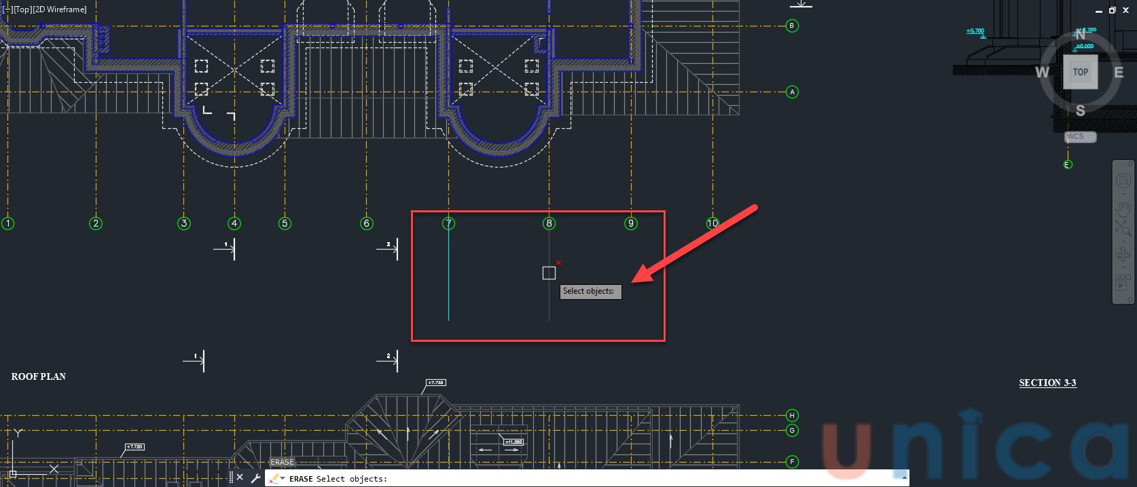The height and width of the screenshot is (487, 1137).
Task: Open command line customize wrench icon
Action: tap(255, 478)
